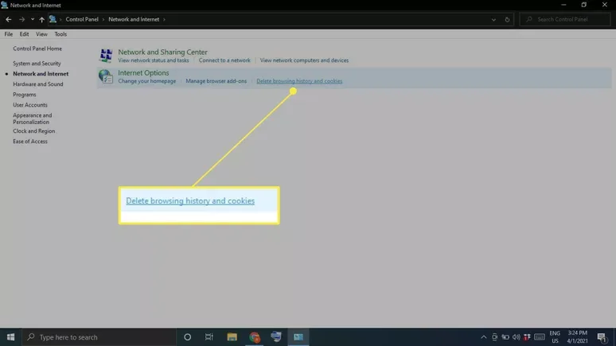Click the taskbar search box
The height and width of the screenshot is (346, 616).
click(x=99, y=337)
